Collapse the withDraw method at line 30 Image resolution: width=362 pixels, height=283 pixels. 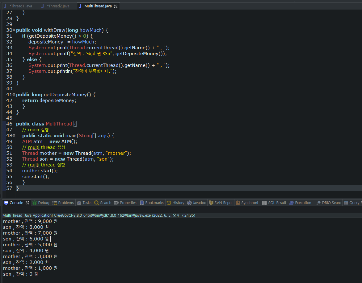point(14,30)
